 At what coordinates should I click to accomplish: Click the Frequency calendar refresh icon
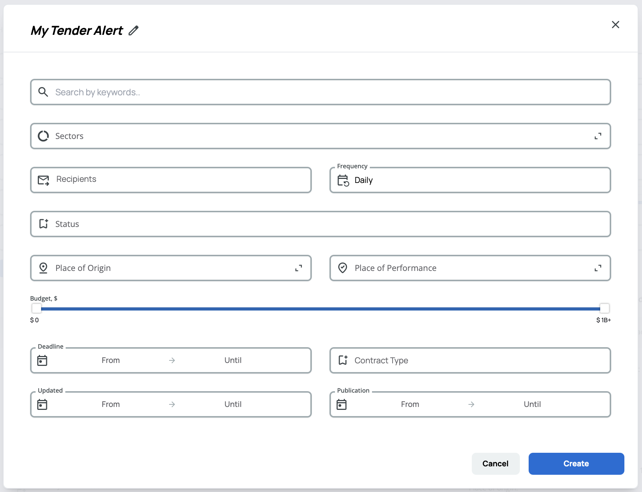[x=343, y=180]
